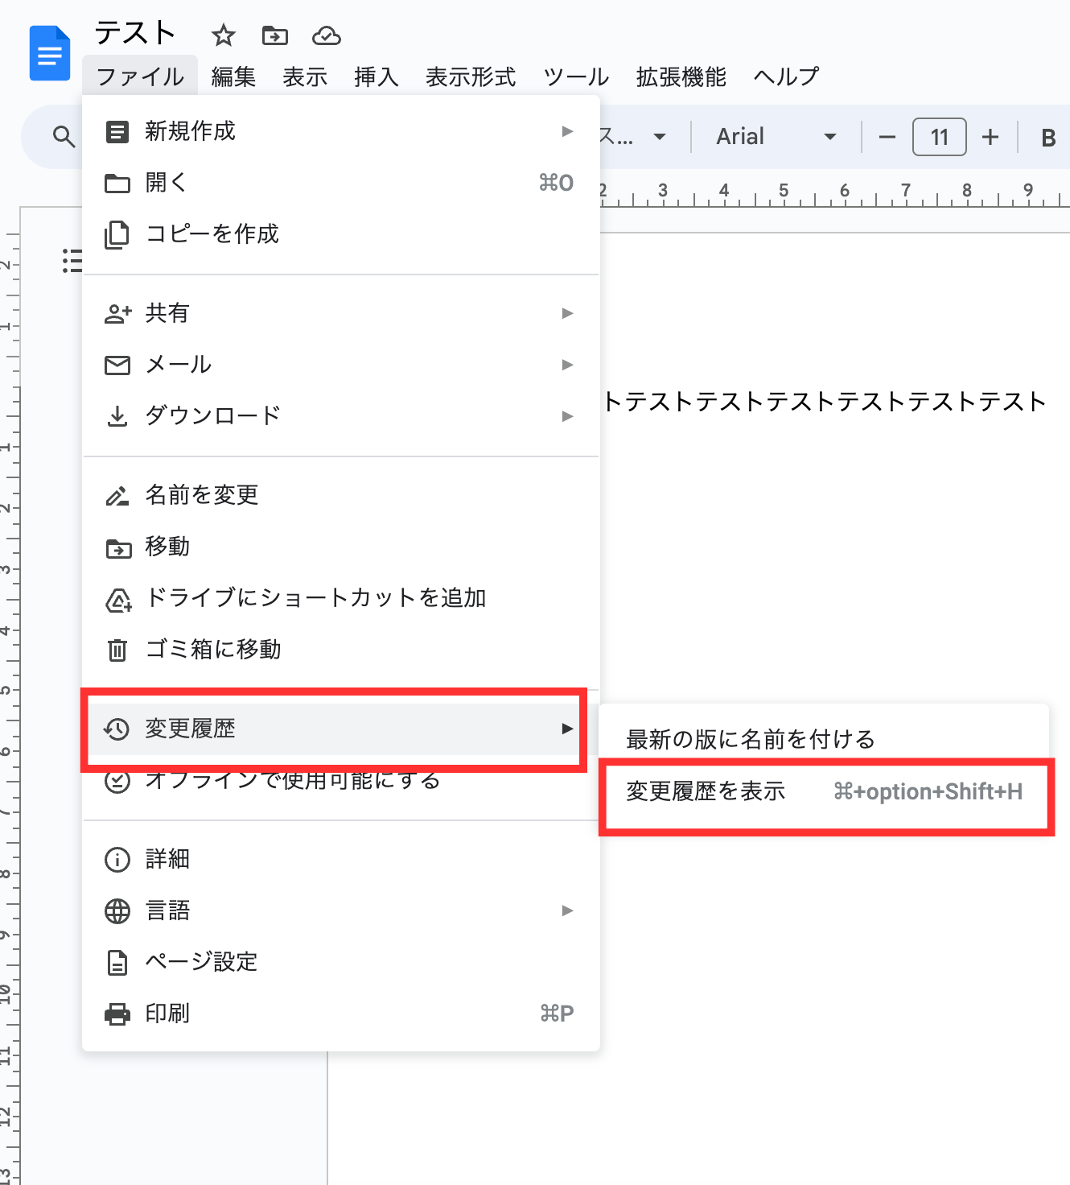Star the document テスト
The height and width of the screenshot is (1185, 1070).
[x=223, y=35]
